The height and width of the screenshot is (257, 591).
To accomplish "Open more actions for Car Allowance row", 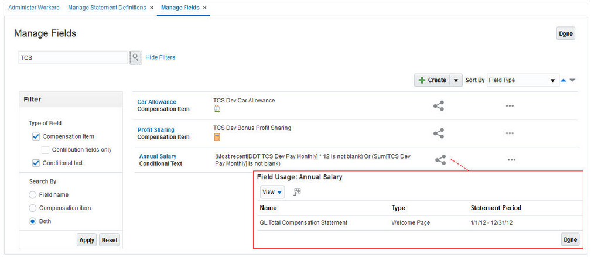I will click(510, 106).
